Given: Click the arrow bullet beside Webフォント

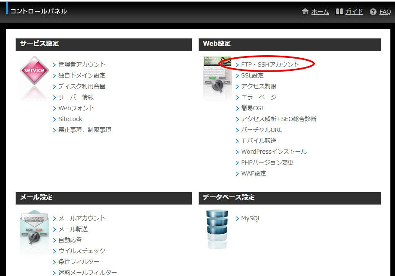Looking at the screenshot, I should point(55,108).
